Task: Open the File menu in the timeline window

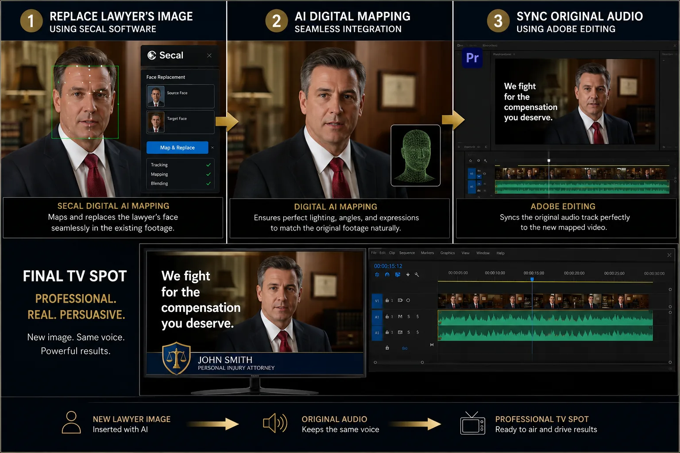Action: (x=374, y=253)
